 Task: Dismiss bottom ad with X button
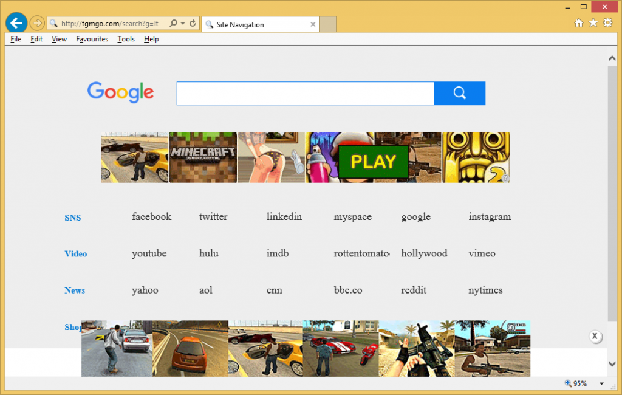click(x=595, y=337)
